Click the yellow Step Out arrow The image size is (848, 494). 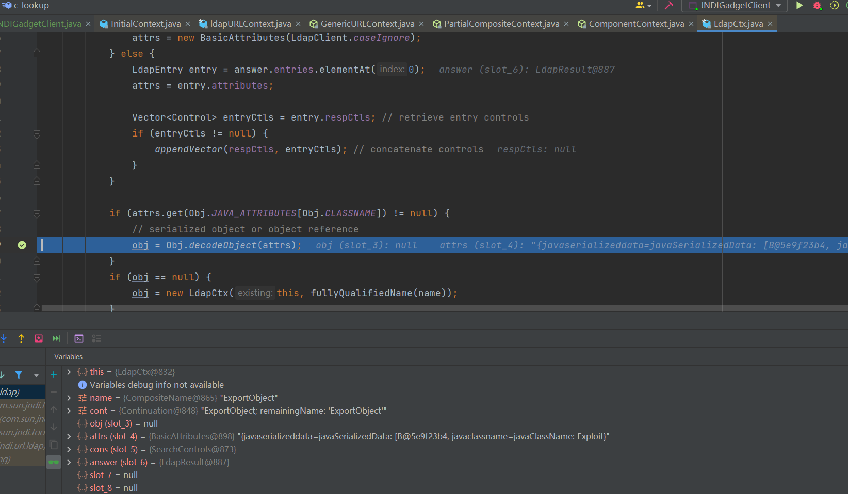(x=21, y=338)
